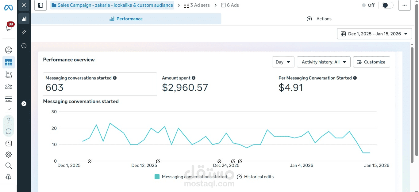Open the notifications bell with 33 alerts

pos(9,27)
